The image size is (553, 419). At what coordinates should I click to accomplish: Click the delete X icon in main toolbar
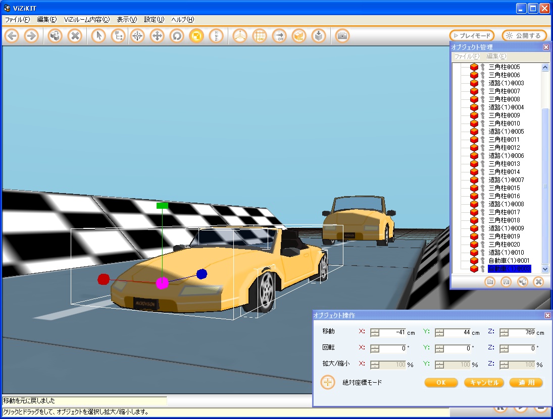tap(75, 36)
